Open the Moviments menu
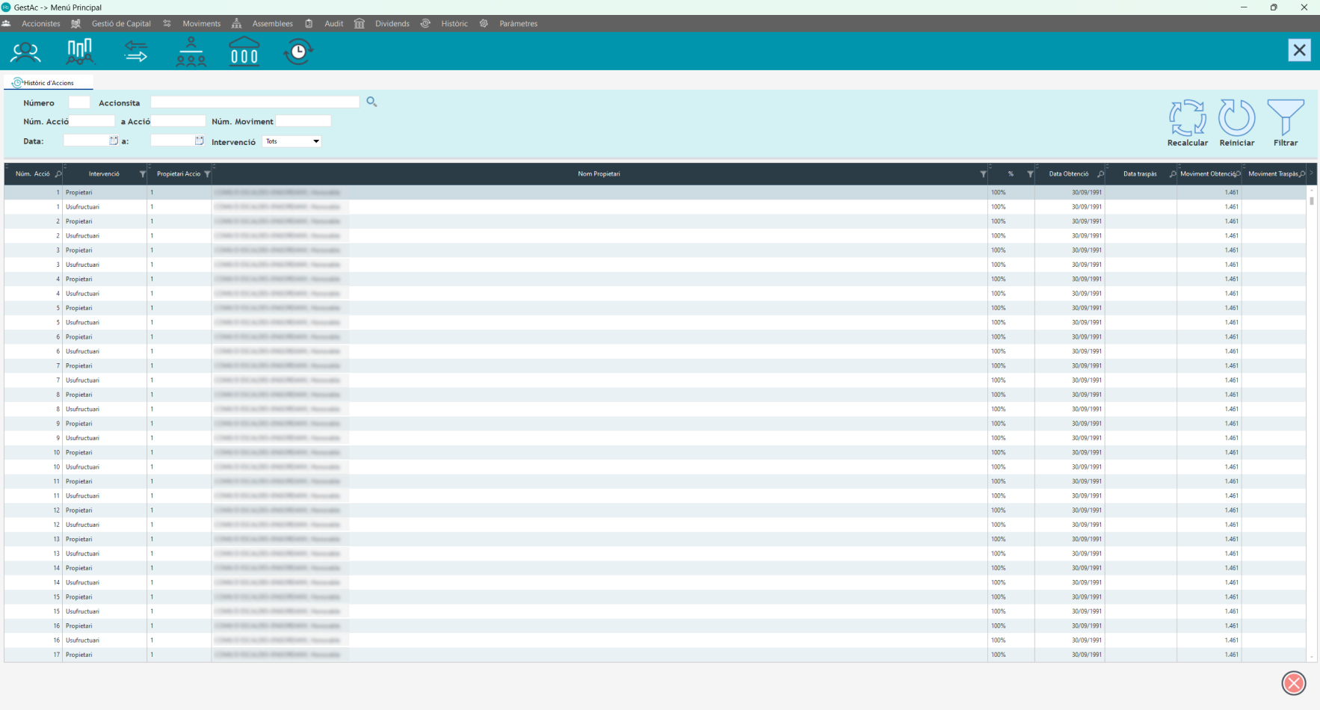The width and height of the screenshot is (1320, 710). click(201, 24)
